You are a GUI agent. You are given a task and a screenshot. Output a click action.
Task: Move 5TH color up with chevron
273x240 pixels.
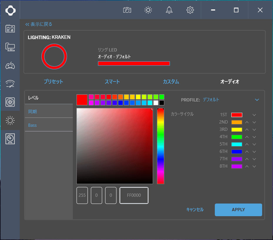(247, 144)
